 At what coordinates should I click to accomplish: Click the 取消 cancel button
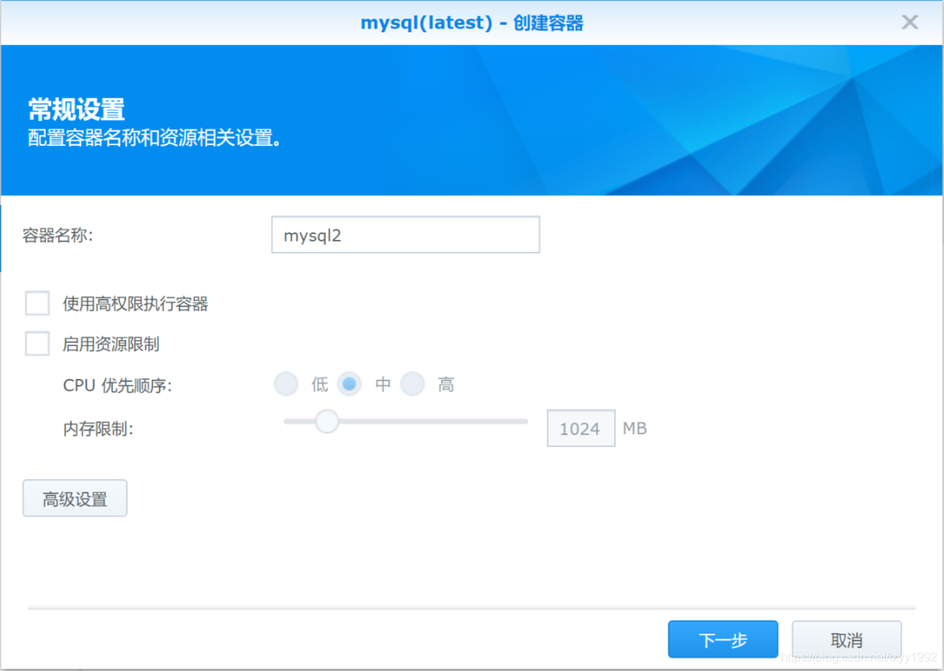click(846, 639)
